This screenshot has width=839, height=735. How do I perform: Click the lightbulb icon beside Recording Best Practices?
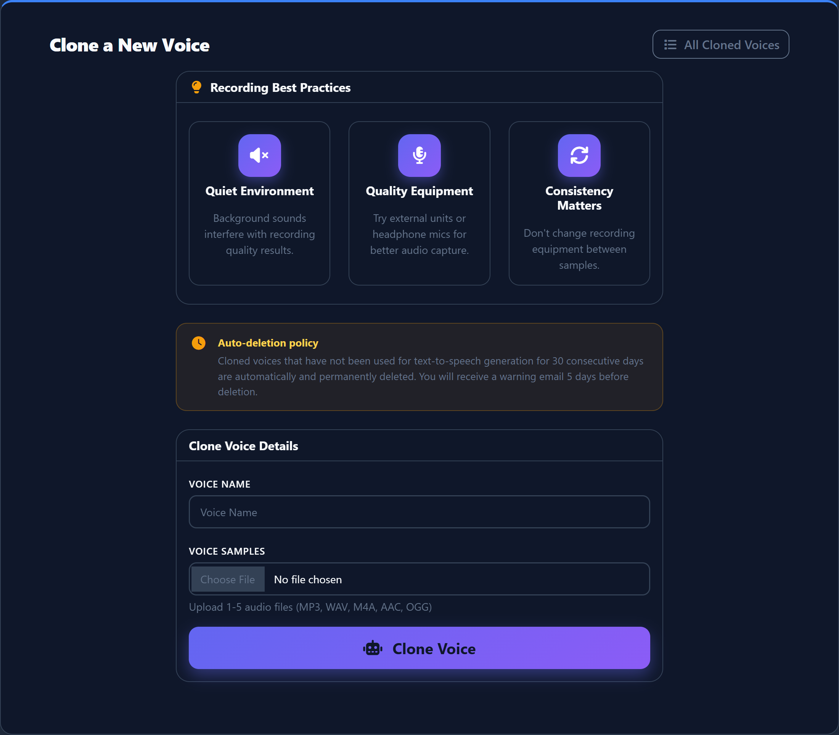(x=196, y=87)
